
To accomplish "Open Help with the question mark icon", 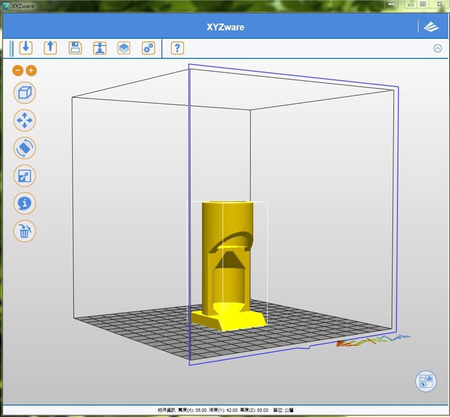I will (177, 48).
